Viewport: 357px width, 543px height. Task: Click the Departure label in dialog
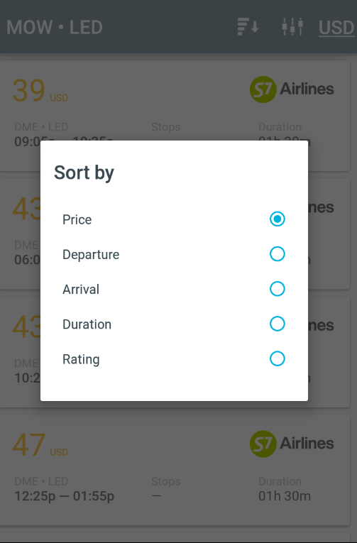[x=91, y=255]
